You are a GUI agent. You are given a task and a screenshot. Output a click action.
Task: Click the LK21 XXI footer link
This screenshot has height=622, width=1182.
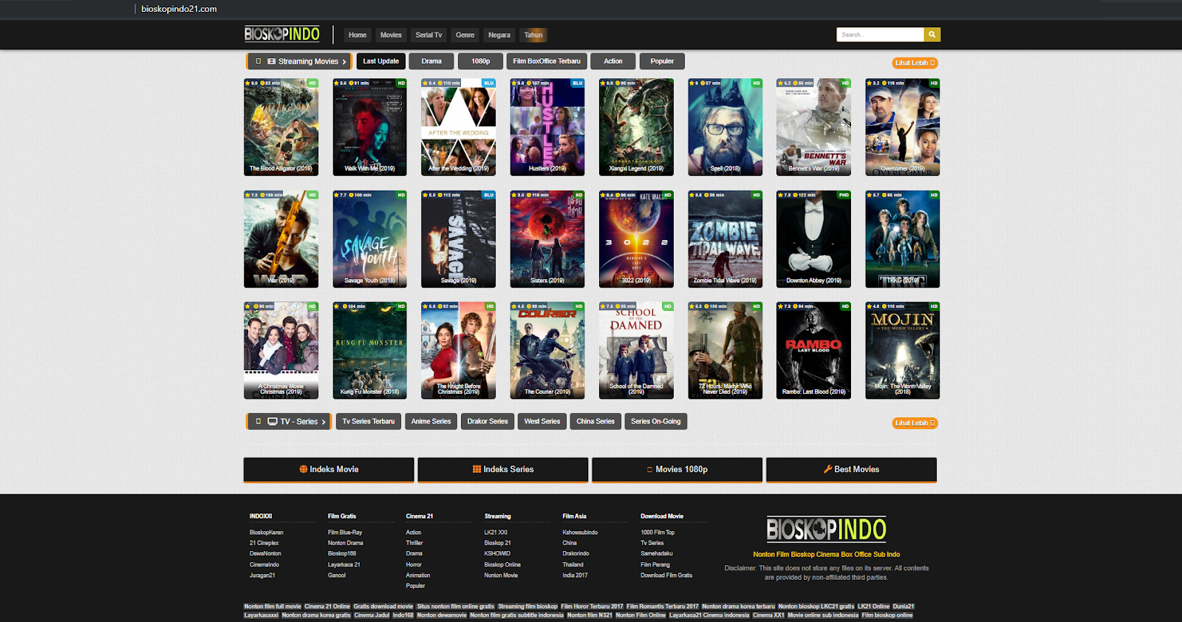(496, 532)
